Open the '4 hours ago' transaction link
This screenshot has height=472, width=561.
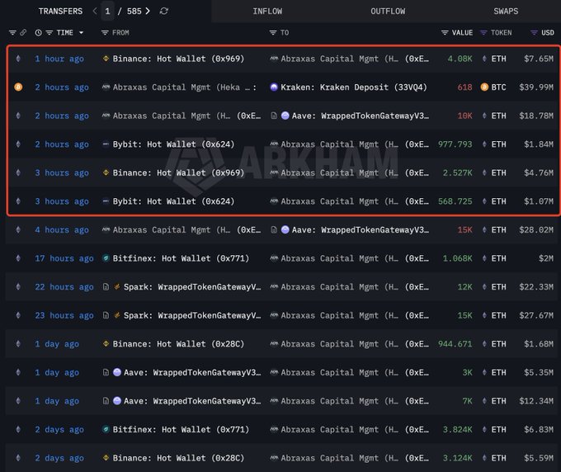(62, 229)
